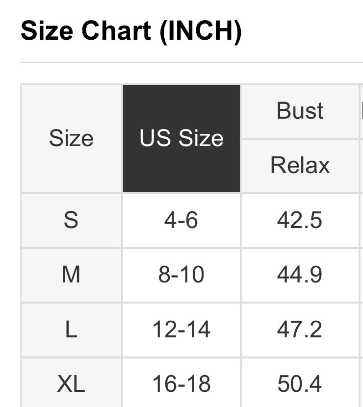Screen dimensions: 363x407
Task: Select the 44.9 bust measurement
Action: 300,275
